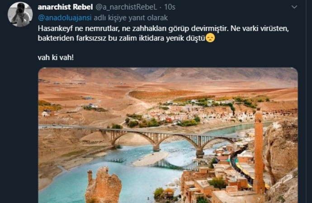Screen dimensions: 312x203
Task: Open the attached Hasankeyf photo
Action: point(168,135)
